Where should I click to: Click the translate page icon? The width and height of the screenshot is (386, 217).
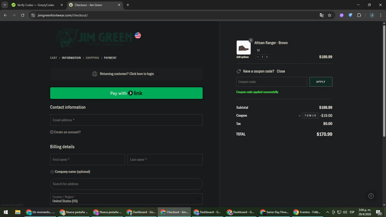tap(322, 15)
